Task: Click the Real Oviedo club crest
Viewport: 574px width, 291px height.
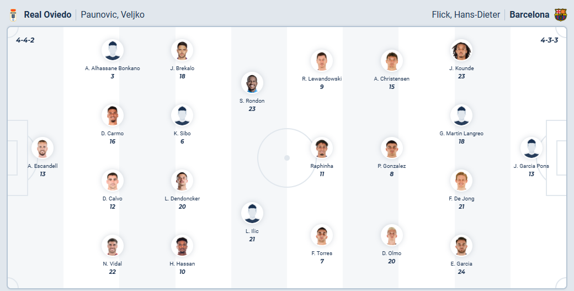Action: tap(14, 15)
